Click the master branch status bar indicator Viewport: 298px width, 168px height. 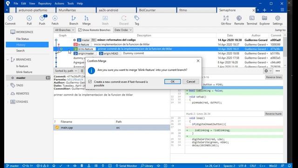coord(13,166)
